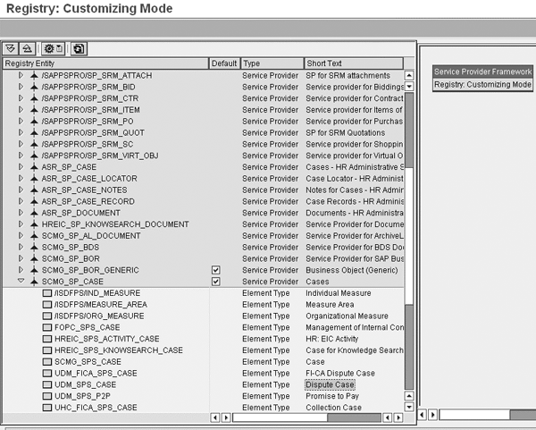
Task: Click provider icon beside HREIC_SP_KNOWSEARCH_DOCUMENT
Action: click(35, 224)
